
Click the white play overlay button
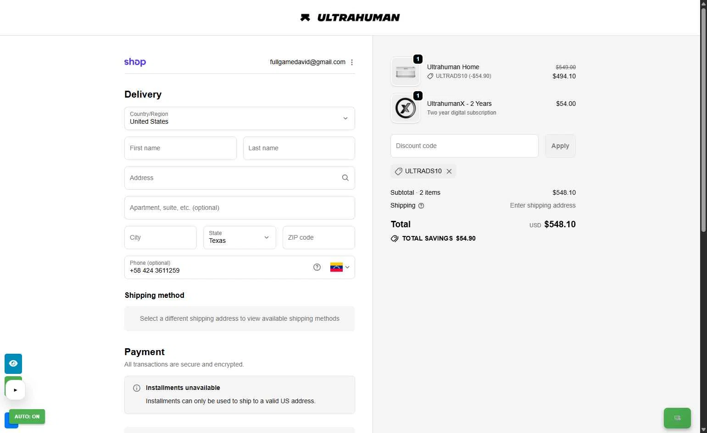(x=15, y=390)
